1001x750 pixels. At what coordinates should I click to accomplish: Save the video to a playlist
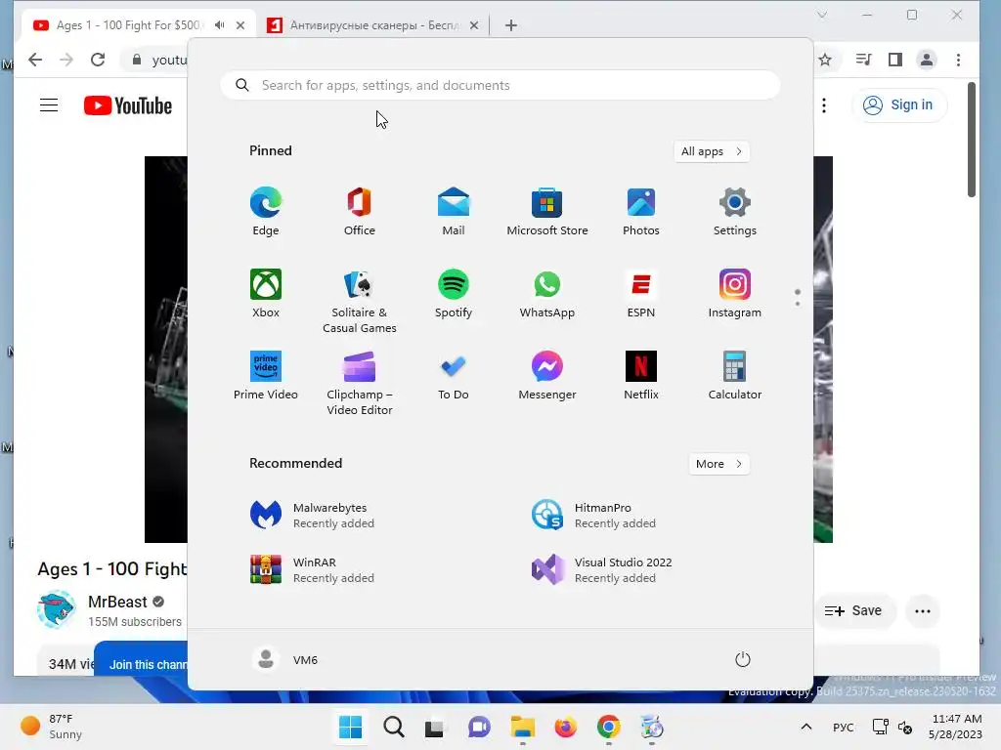tap(854, 611)
